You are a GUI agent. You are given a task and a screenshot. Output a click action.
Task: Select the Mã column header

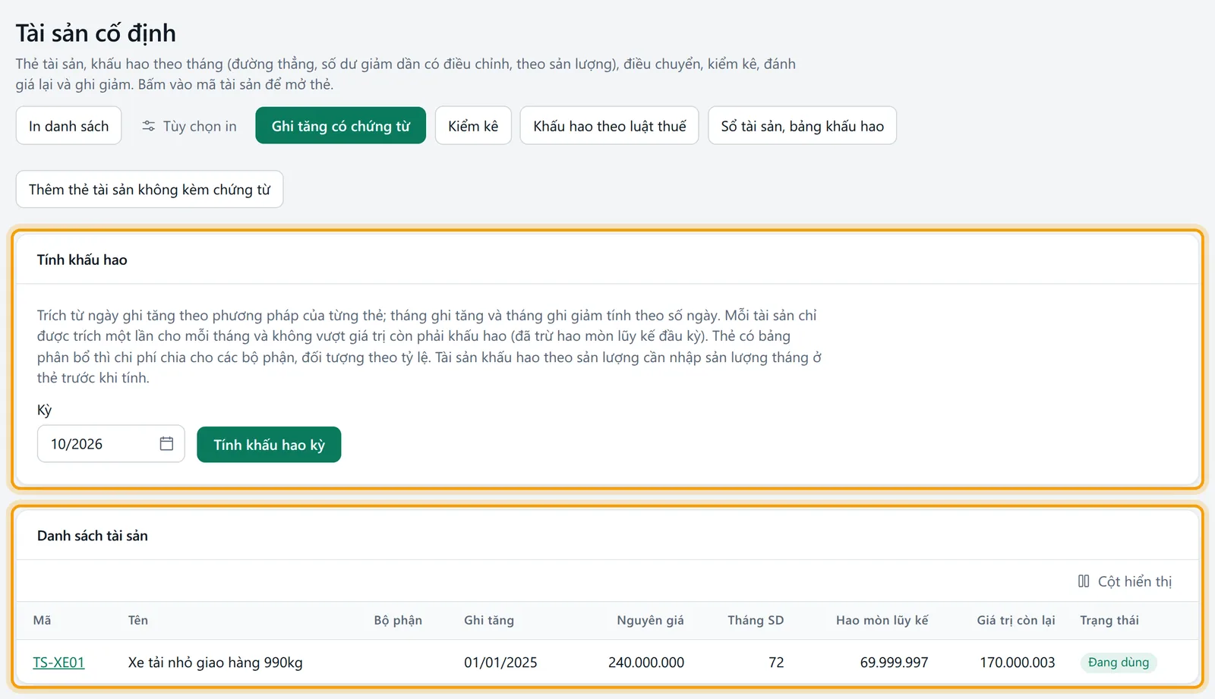43,620
